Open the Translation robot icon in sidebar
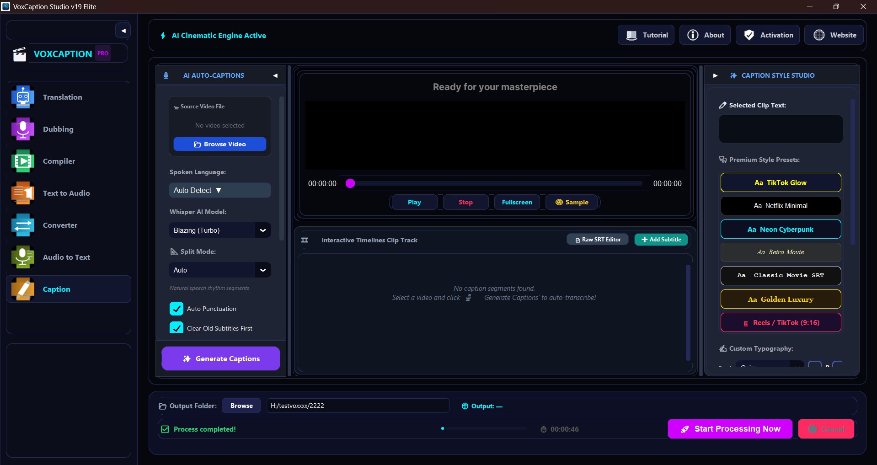The image size is (877, 465). pos(23,97)
